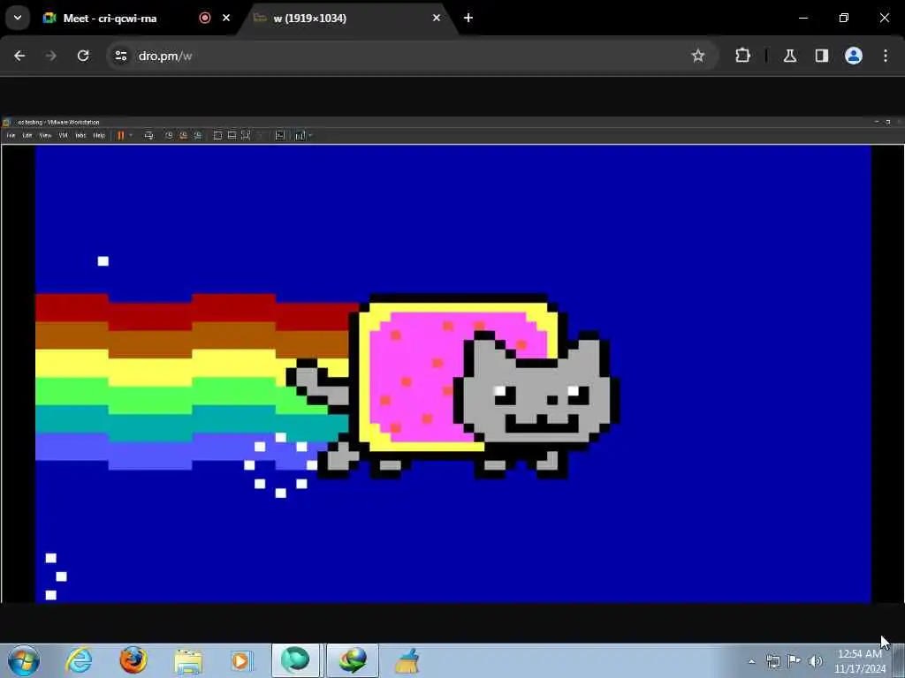This screenshot has height=678, width=905.
Task: Open a new browser tab
Action: [x=468, y=18]
